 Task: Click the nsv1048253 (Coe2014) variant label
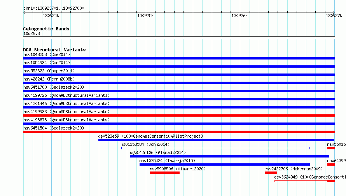(47, 54)
